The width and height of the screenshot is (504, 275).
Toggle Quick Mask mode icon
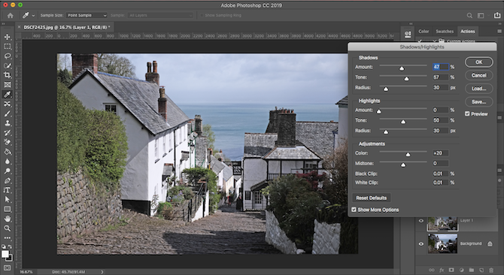tap(7, 267)
